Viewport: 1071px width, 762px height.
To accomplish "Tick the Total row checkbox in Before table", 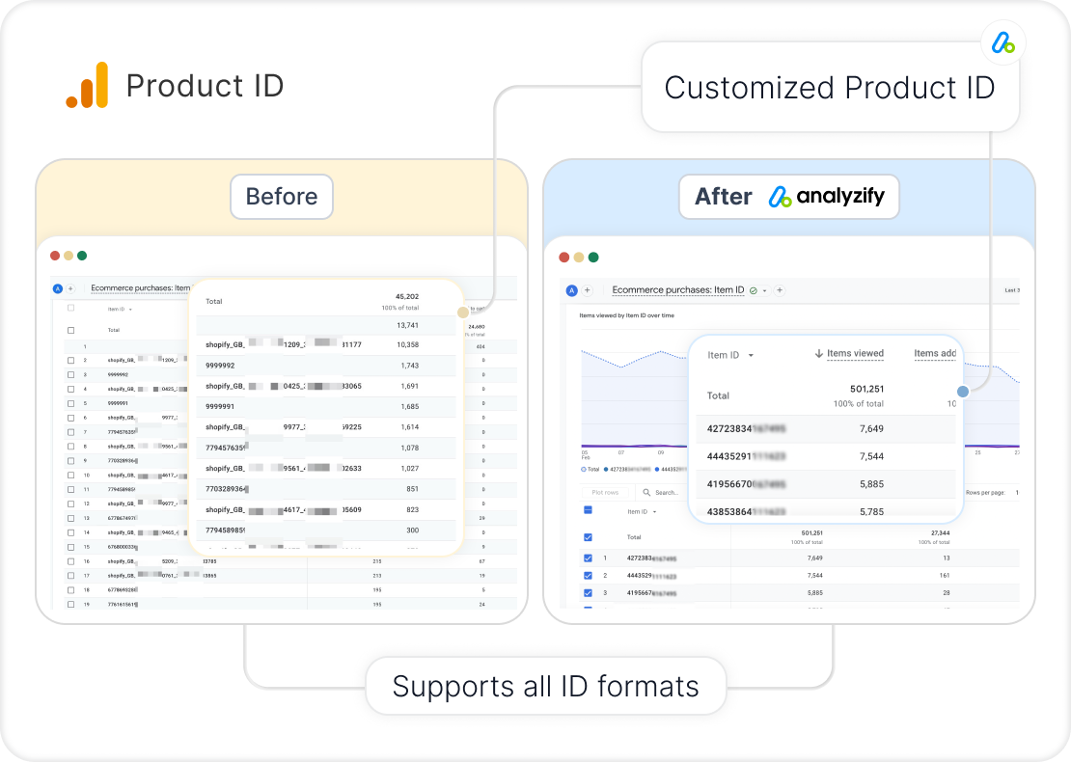I will pos(70,331).
